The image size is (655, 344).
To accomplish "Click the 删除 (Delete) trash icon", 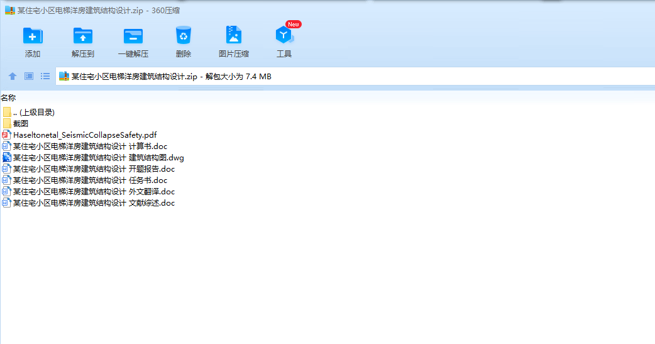I will pyautogui.click(x=184, y=35).
